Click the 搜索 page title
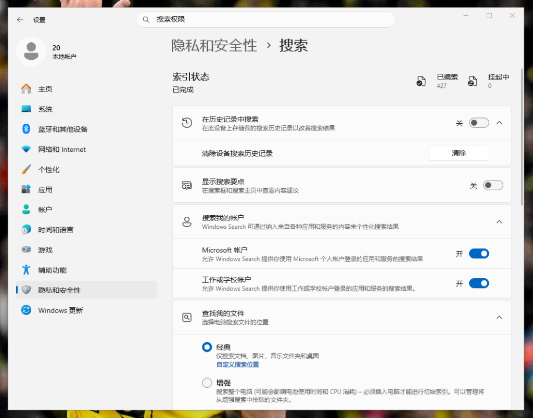Viewport: 533px width, 418px height. pyautogui.click(x=294, y=46)
